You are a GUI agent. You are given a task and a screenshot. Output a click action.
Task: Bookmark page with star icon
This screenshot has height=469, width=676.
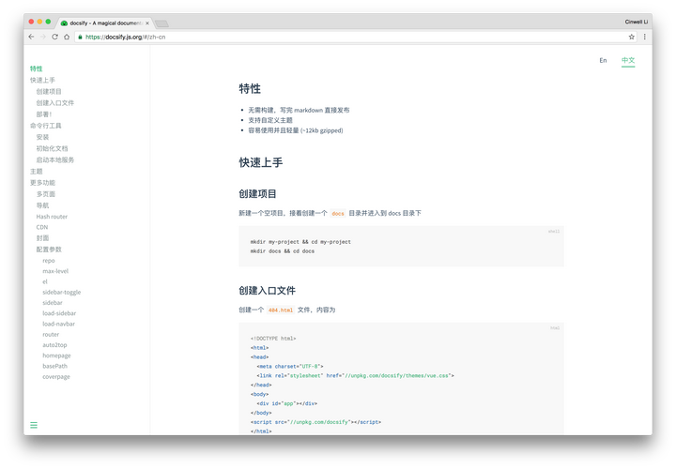point(631,37)
